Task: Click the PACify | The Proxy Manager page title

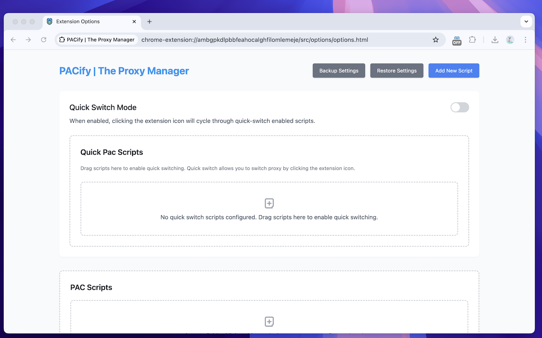Action: point(124,71)
